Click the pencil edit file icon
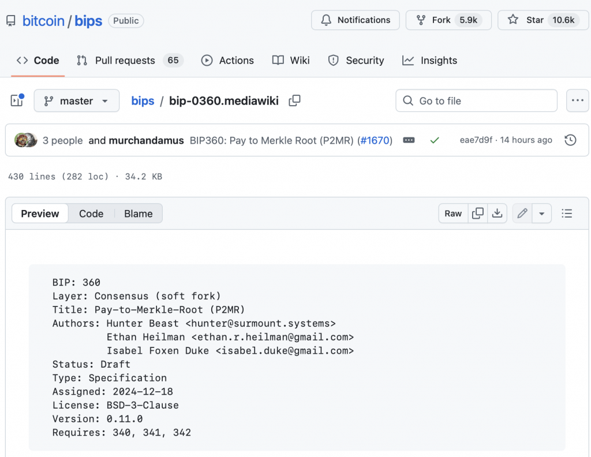The image size is (591, 457). (522, 213)
